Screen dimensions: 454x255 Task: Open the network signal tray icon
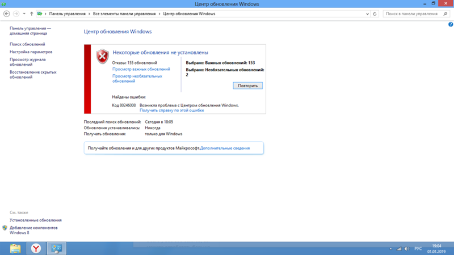(399, 249)
